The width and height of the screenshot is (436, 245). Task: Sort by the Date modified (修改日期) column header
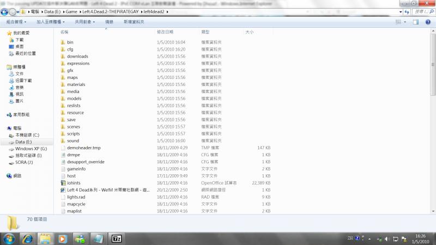point(165,32)
